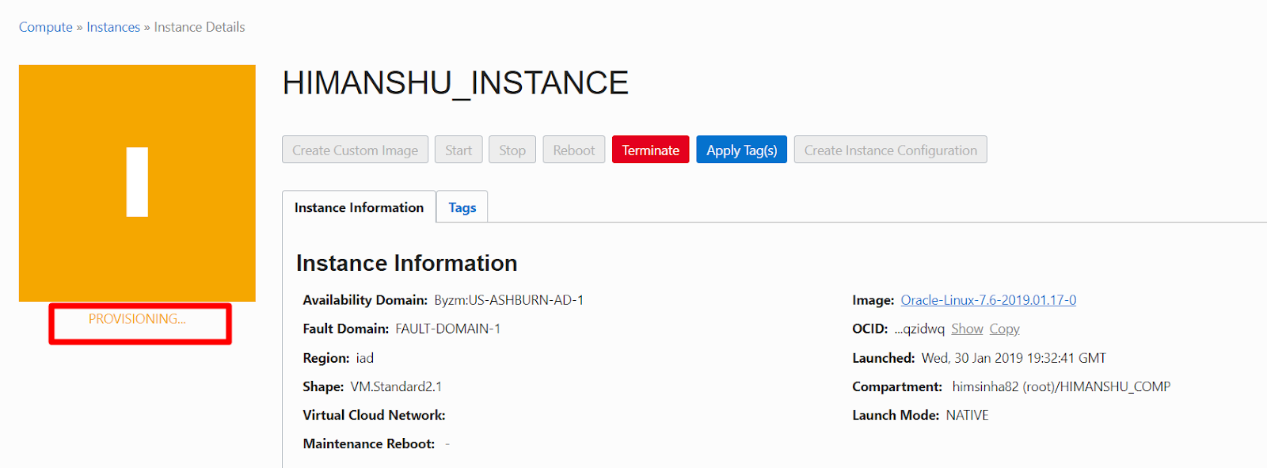Click the Create Instance Configuration button
The height and width of the screenshot is (468, 1267).
click(890, 150)
